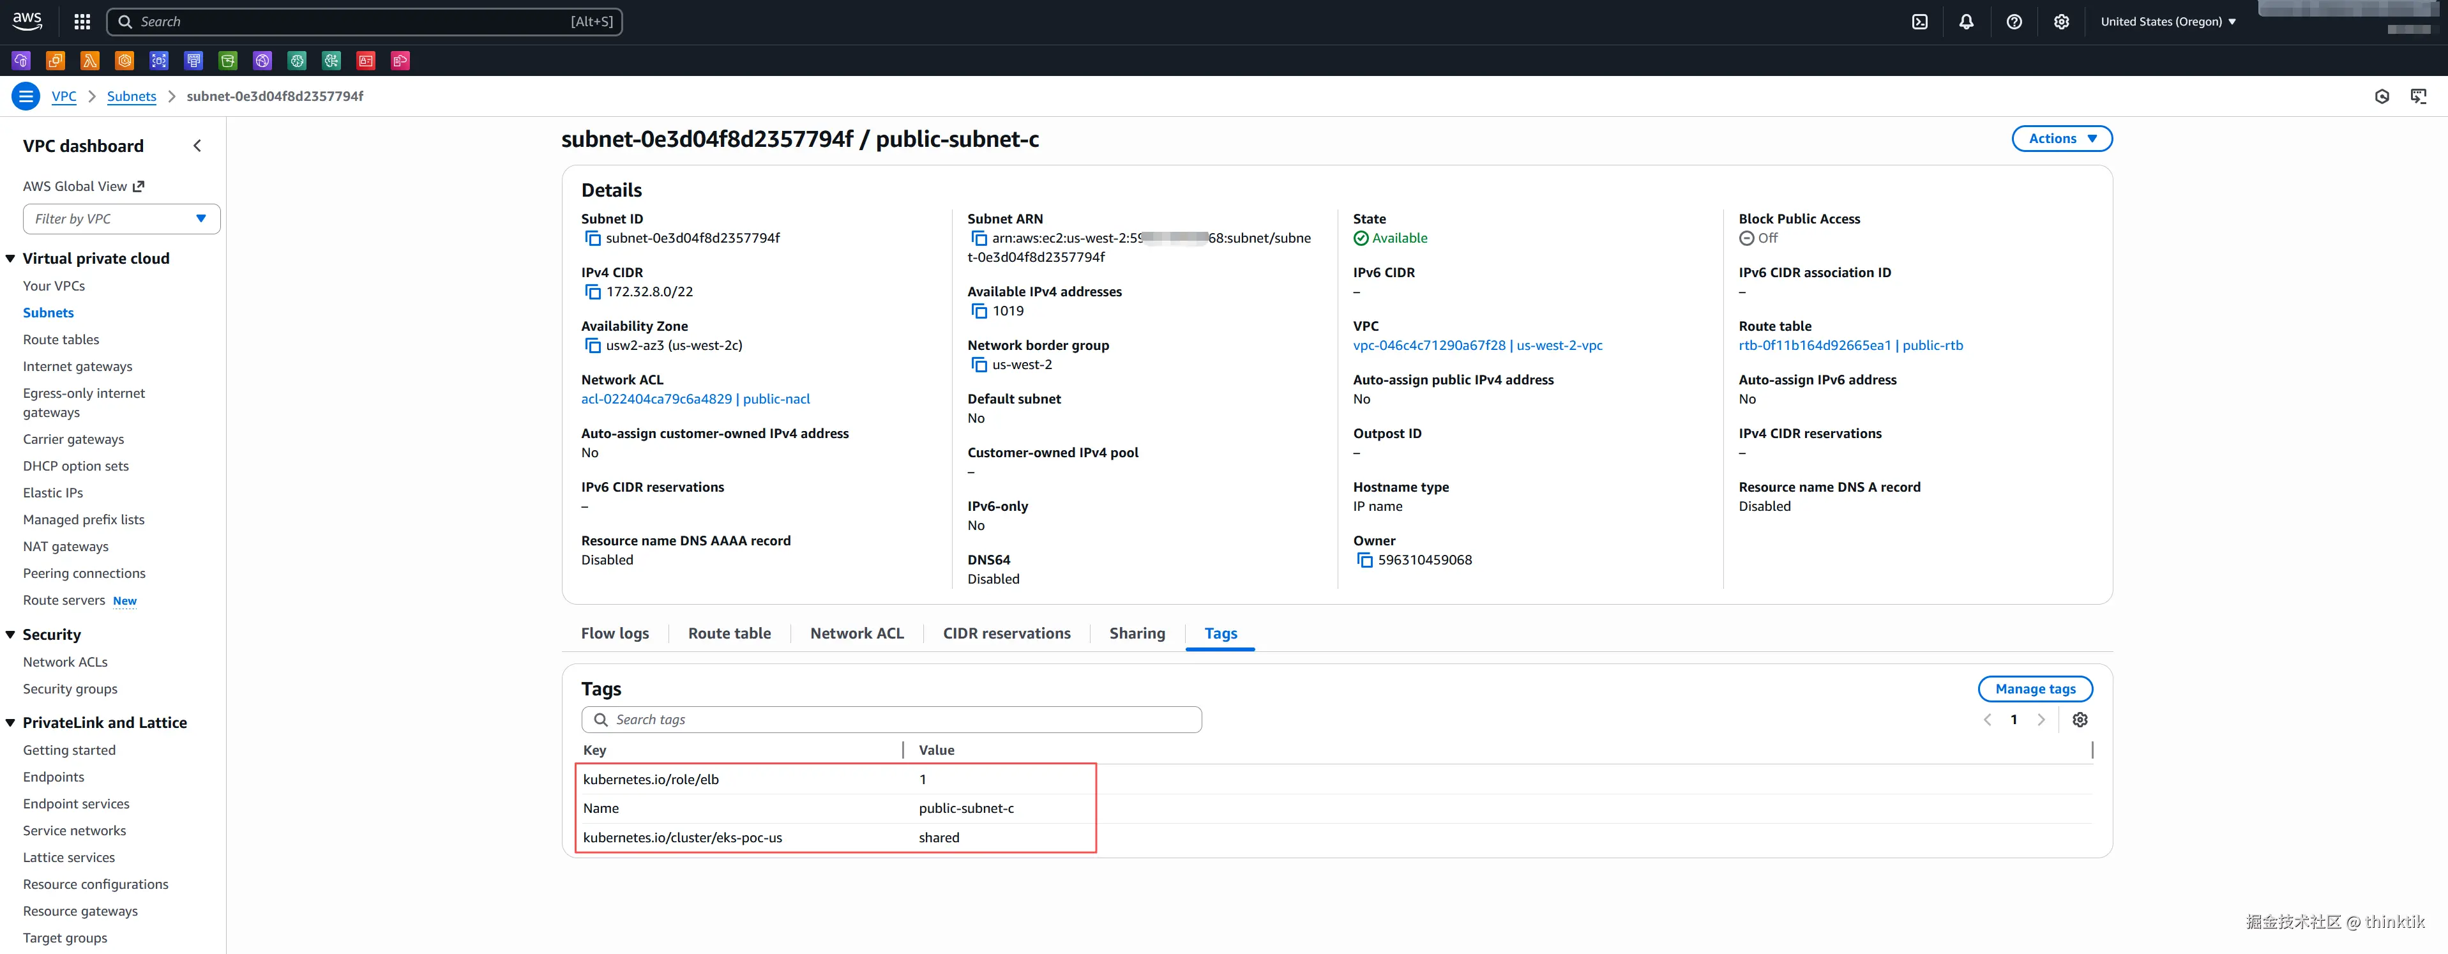
Task: Launch CloudShell from the top bar
Action: [1919, 21]
